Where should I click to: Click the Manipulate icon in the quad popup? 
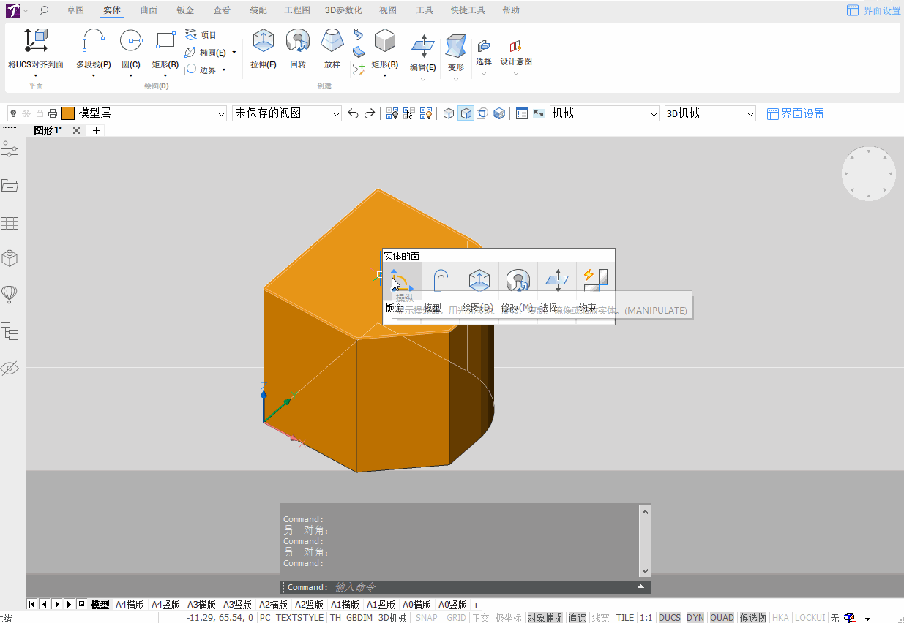pos(402,280)
